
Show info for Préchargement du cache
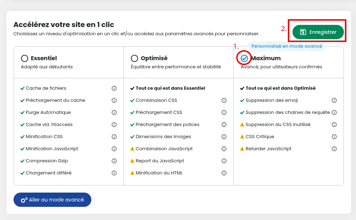click(x=114, y=100)
